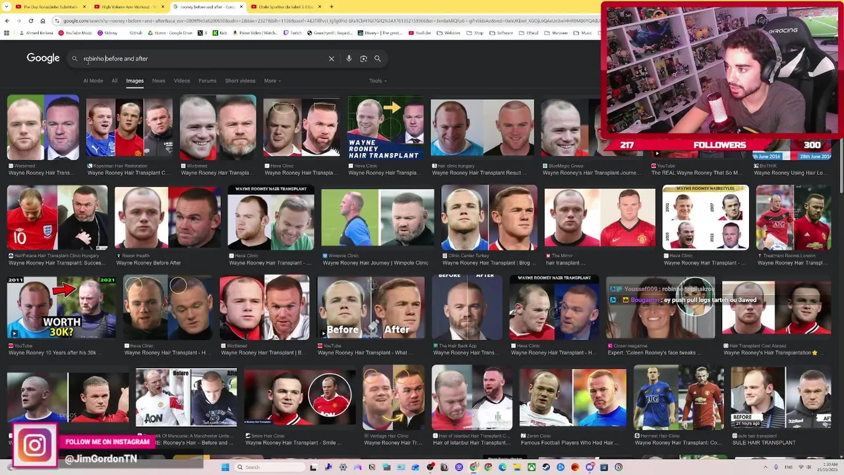Open the Kick bookmark

220,32
